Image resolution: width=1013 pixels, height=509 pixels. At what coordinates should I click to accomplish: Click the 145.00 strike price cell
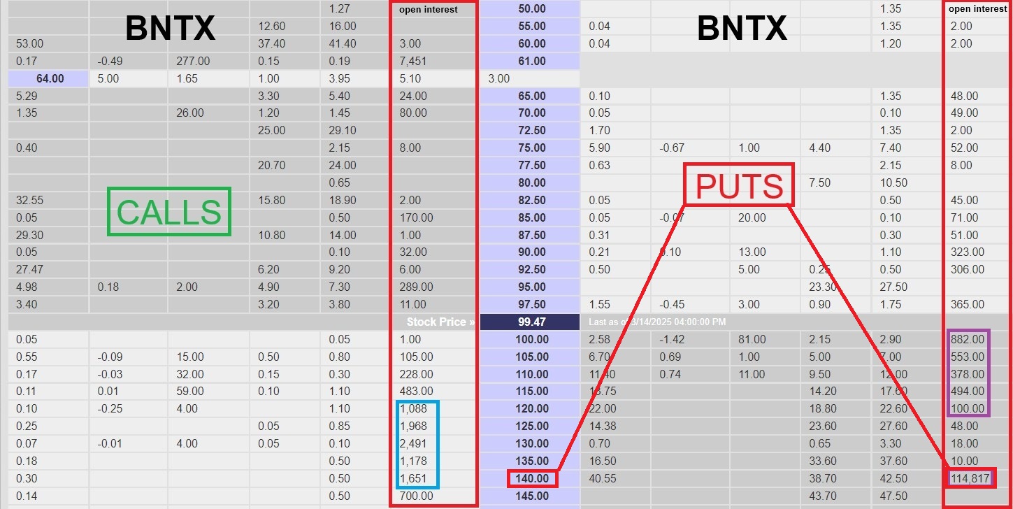point(531,496)
